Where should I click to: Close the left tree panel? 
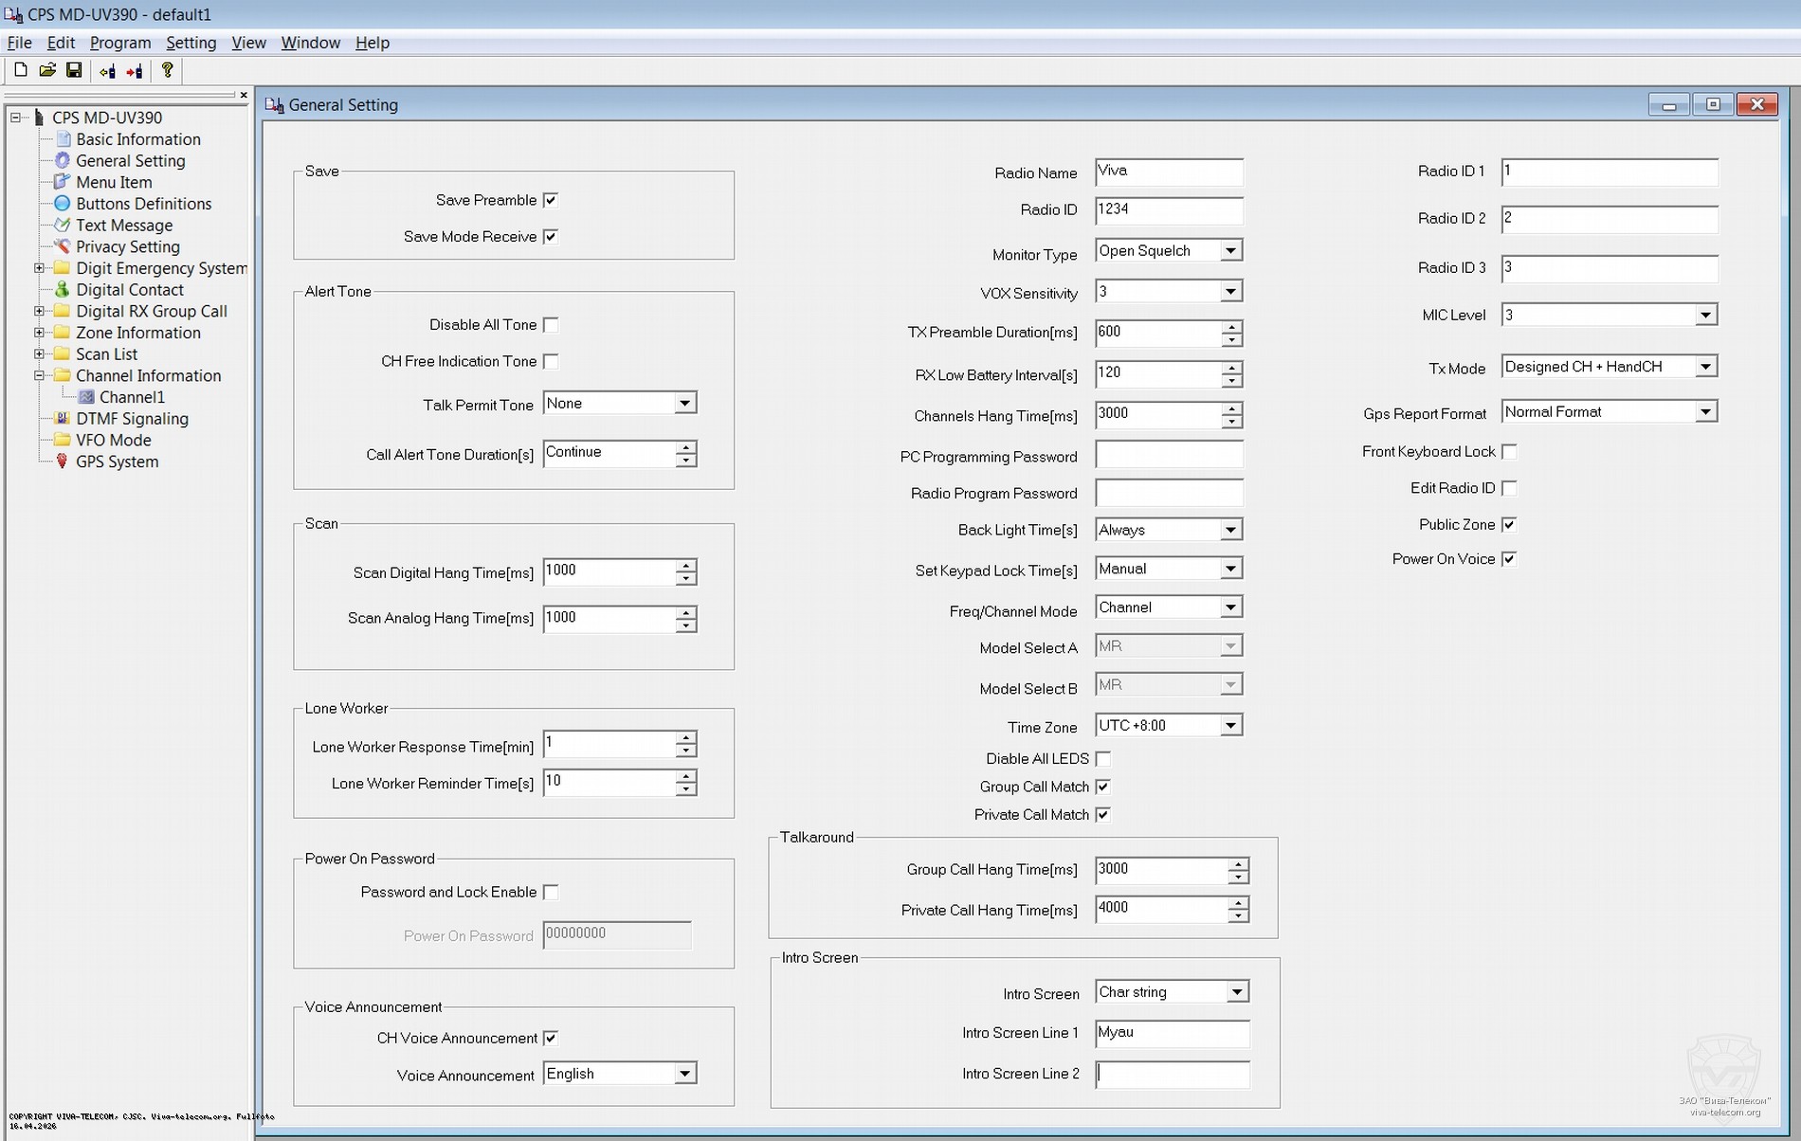[244, 95]
